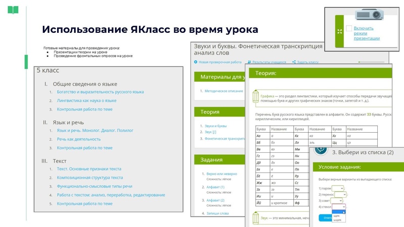Image resolution: width=404 pixels, height=227 pixels.
Task: Open task Алфавит (2)
Action: pyautogui.click(x=216, y=200)
